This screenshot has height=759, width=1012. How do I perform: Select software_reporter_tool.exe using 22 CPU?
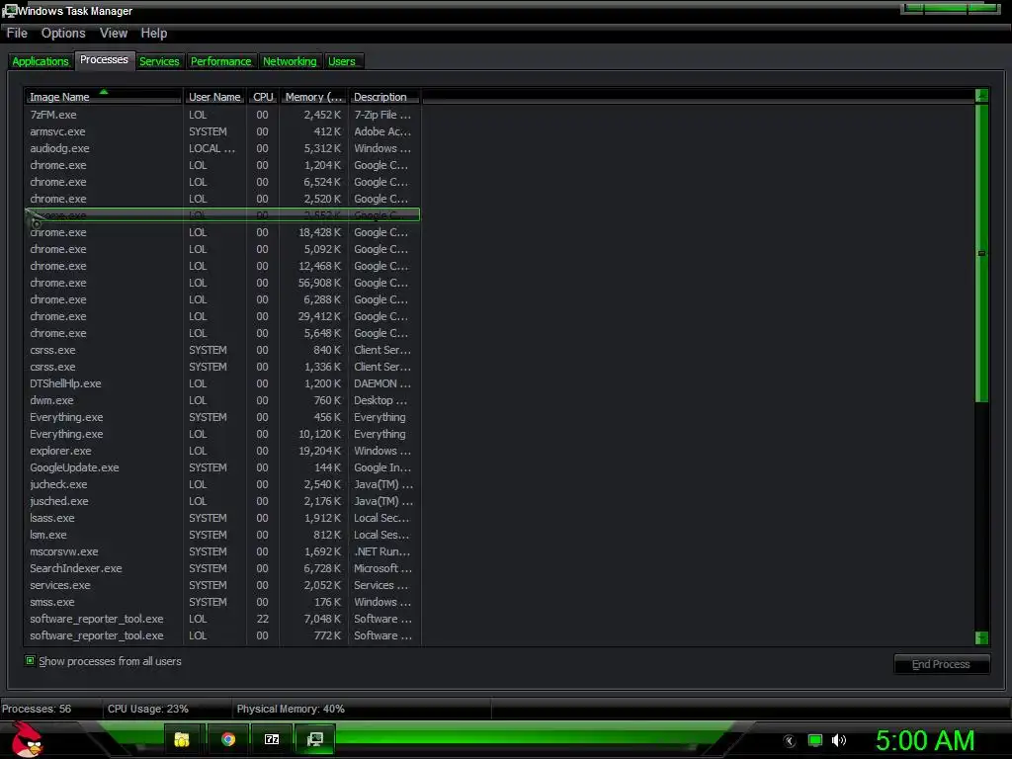click(222, 619)
